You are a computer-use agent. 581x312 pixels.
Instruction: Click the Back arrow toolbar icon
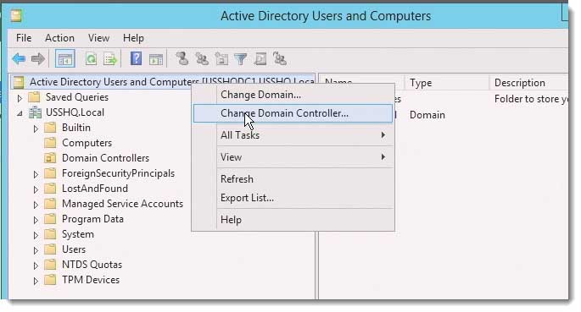coord(19,58)
